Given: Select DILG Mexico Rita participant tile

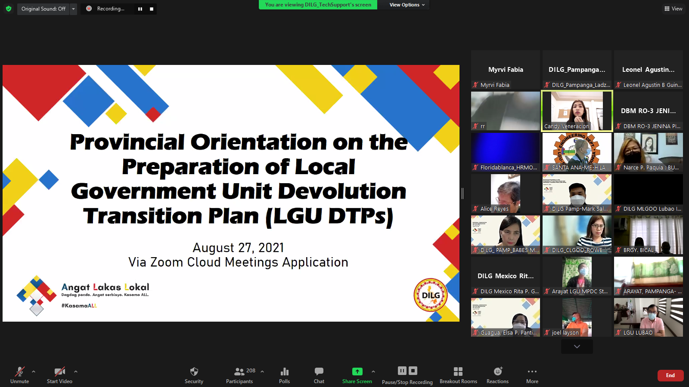Looking at the screenshot, I should tap(506, 276).
